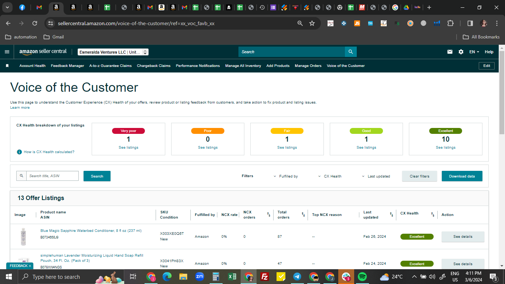The height and width of the screenshot is (284, 505).
Task: Open the All Bookmarks folder
Action: point(481,37)
